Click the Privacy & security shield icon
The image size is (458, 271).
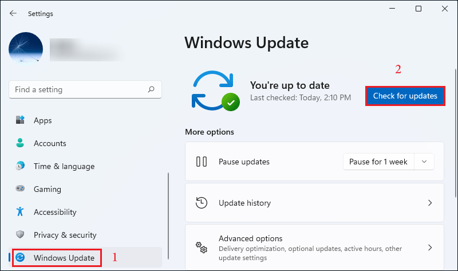click(x=20, y=234)
